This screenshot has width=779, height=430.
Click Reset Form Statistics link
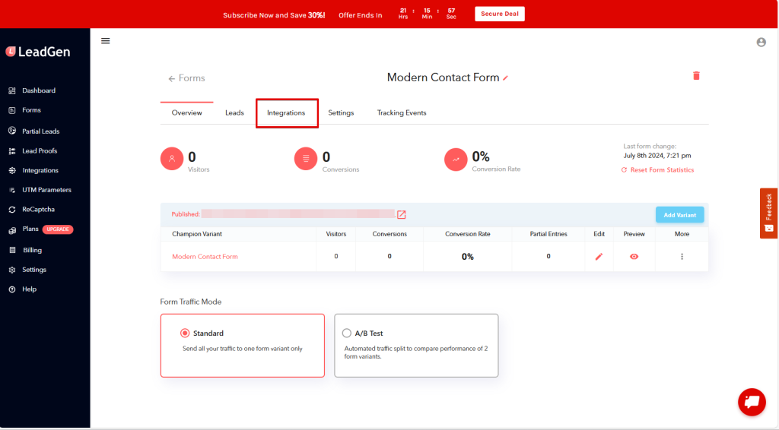click(661, 170)
